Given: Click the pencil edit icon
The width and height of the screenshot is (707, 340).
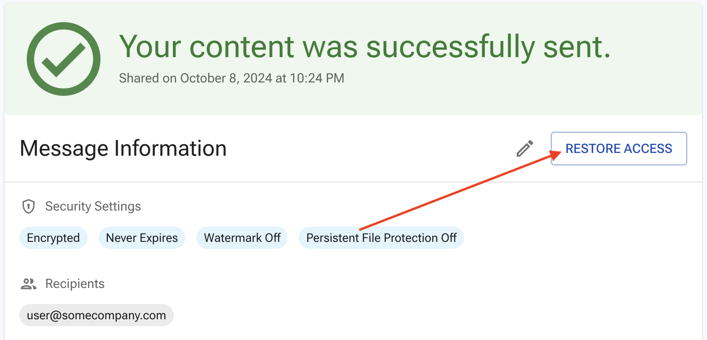Looking at the screenshot, I should coord(525,149).
